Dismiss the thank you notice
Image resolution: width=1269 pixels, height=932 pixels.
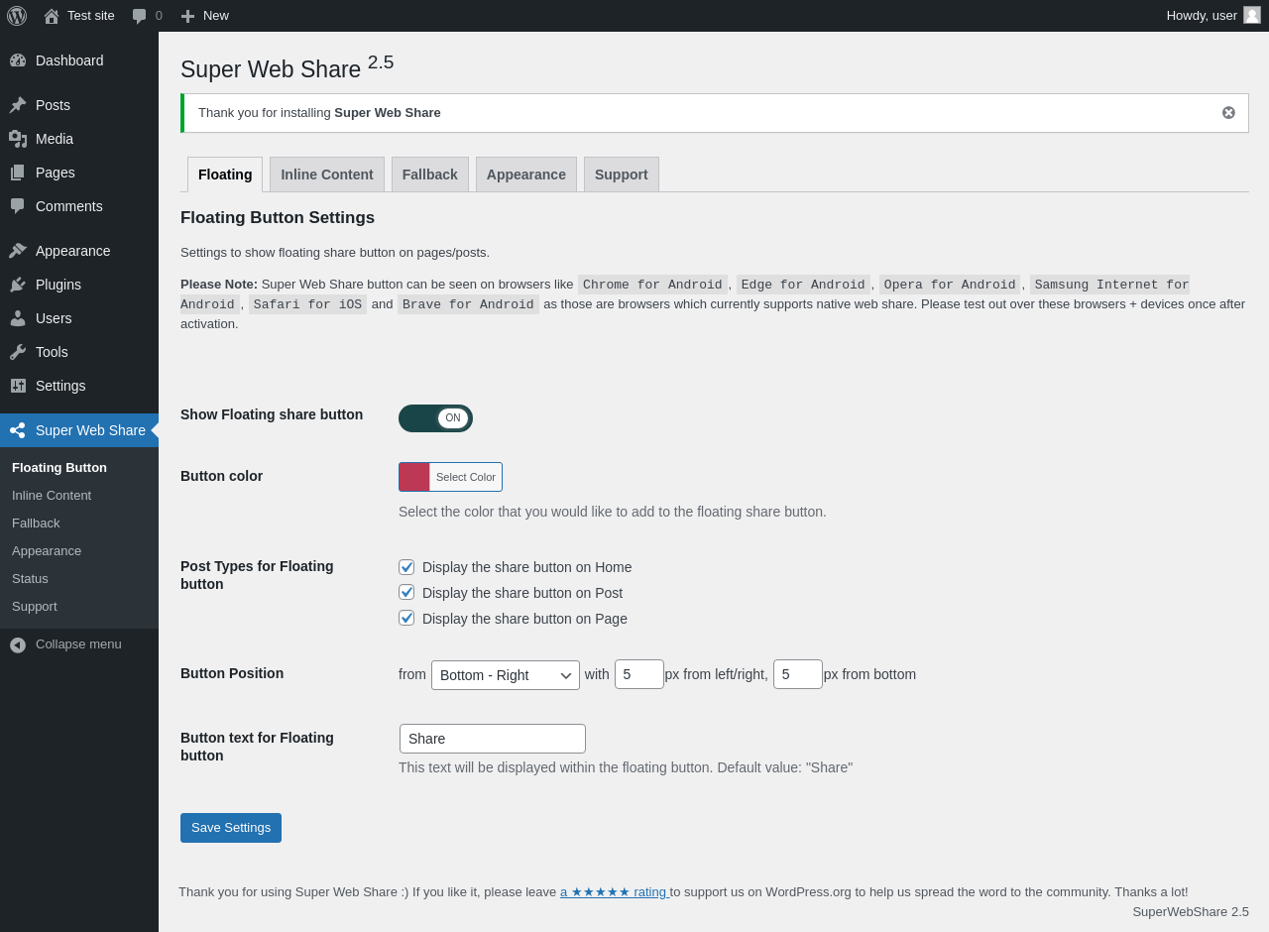point(1228,113)
